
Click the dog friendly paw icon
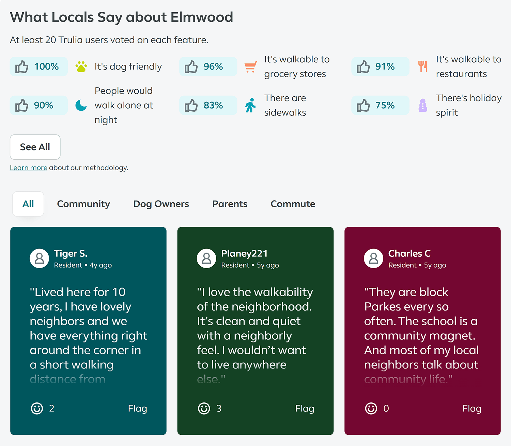pyautogui.click(x=81, y=66)
